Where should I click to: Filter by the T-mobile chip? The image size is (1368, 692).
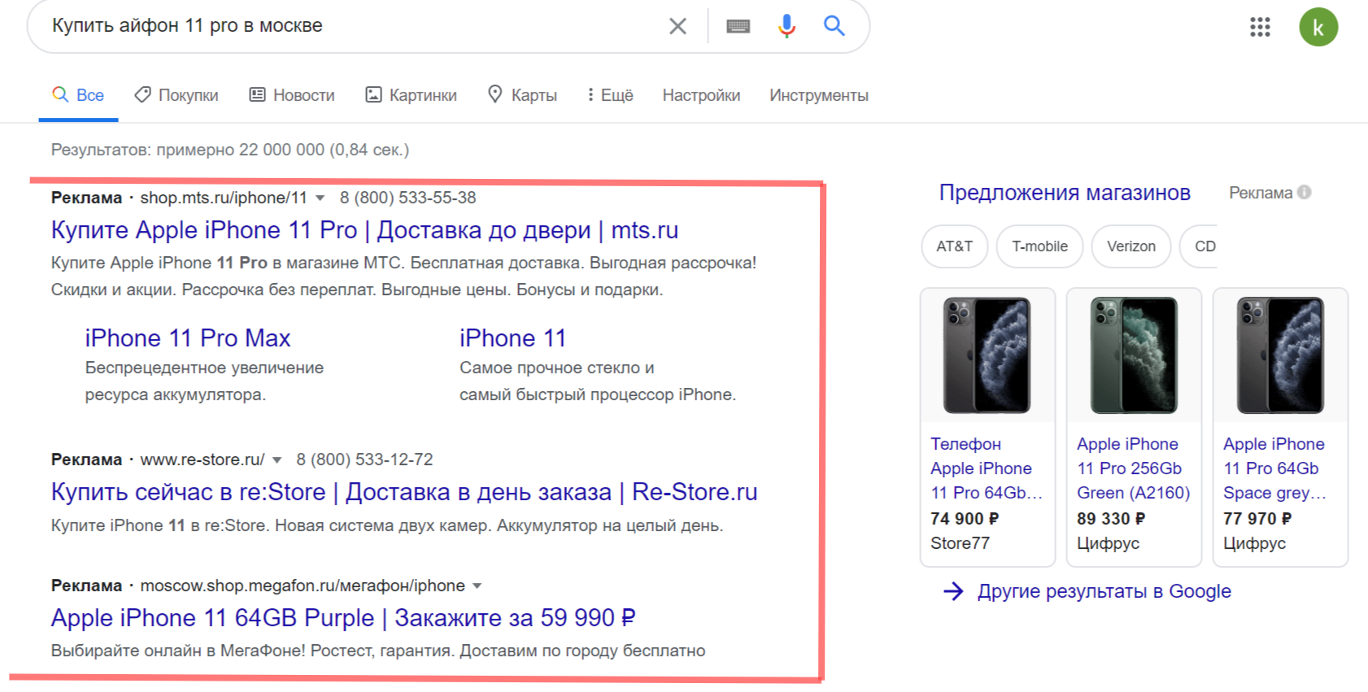1039,246
